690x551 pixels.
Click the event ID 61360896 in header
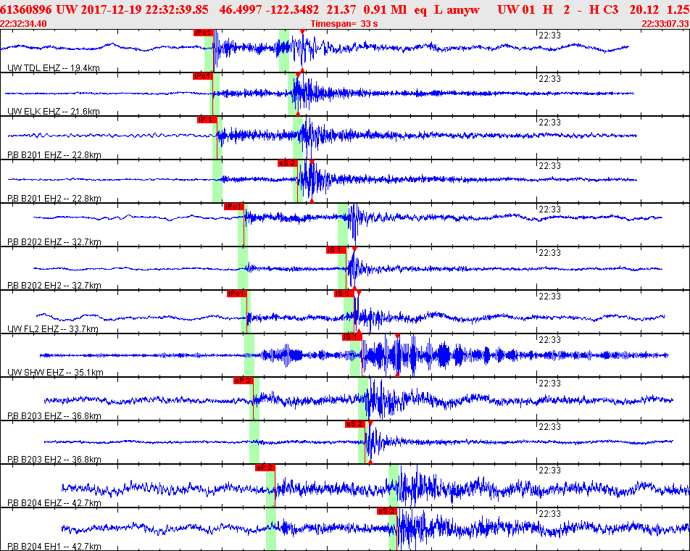click(26, 9)
